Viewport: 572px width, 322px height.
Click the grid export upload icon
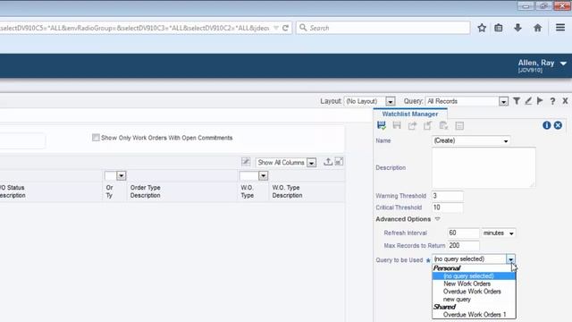tap(328, 162)
